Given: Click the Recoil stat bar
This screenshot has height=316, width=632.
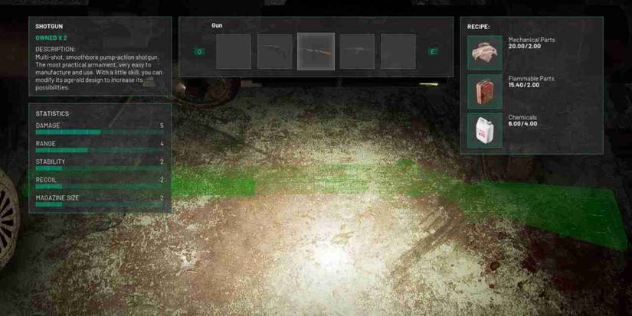Looking at the screenshot, I should click(x=100, y=187).
